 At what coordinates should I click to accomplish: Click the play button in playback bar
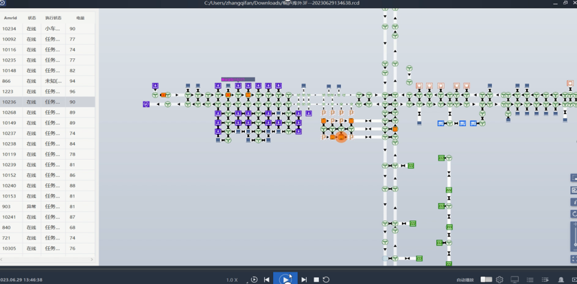(285, 279)
